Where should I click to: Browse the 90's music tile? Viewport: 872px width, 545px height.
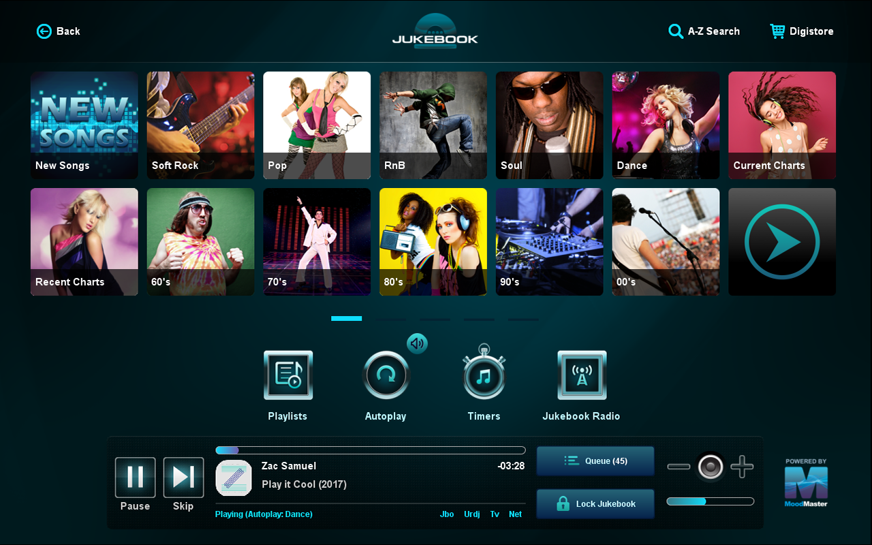(x=550, y=242)
